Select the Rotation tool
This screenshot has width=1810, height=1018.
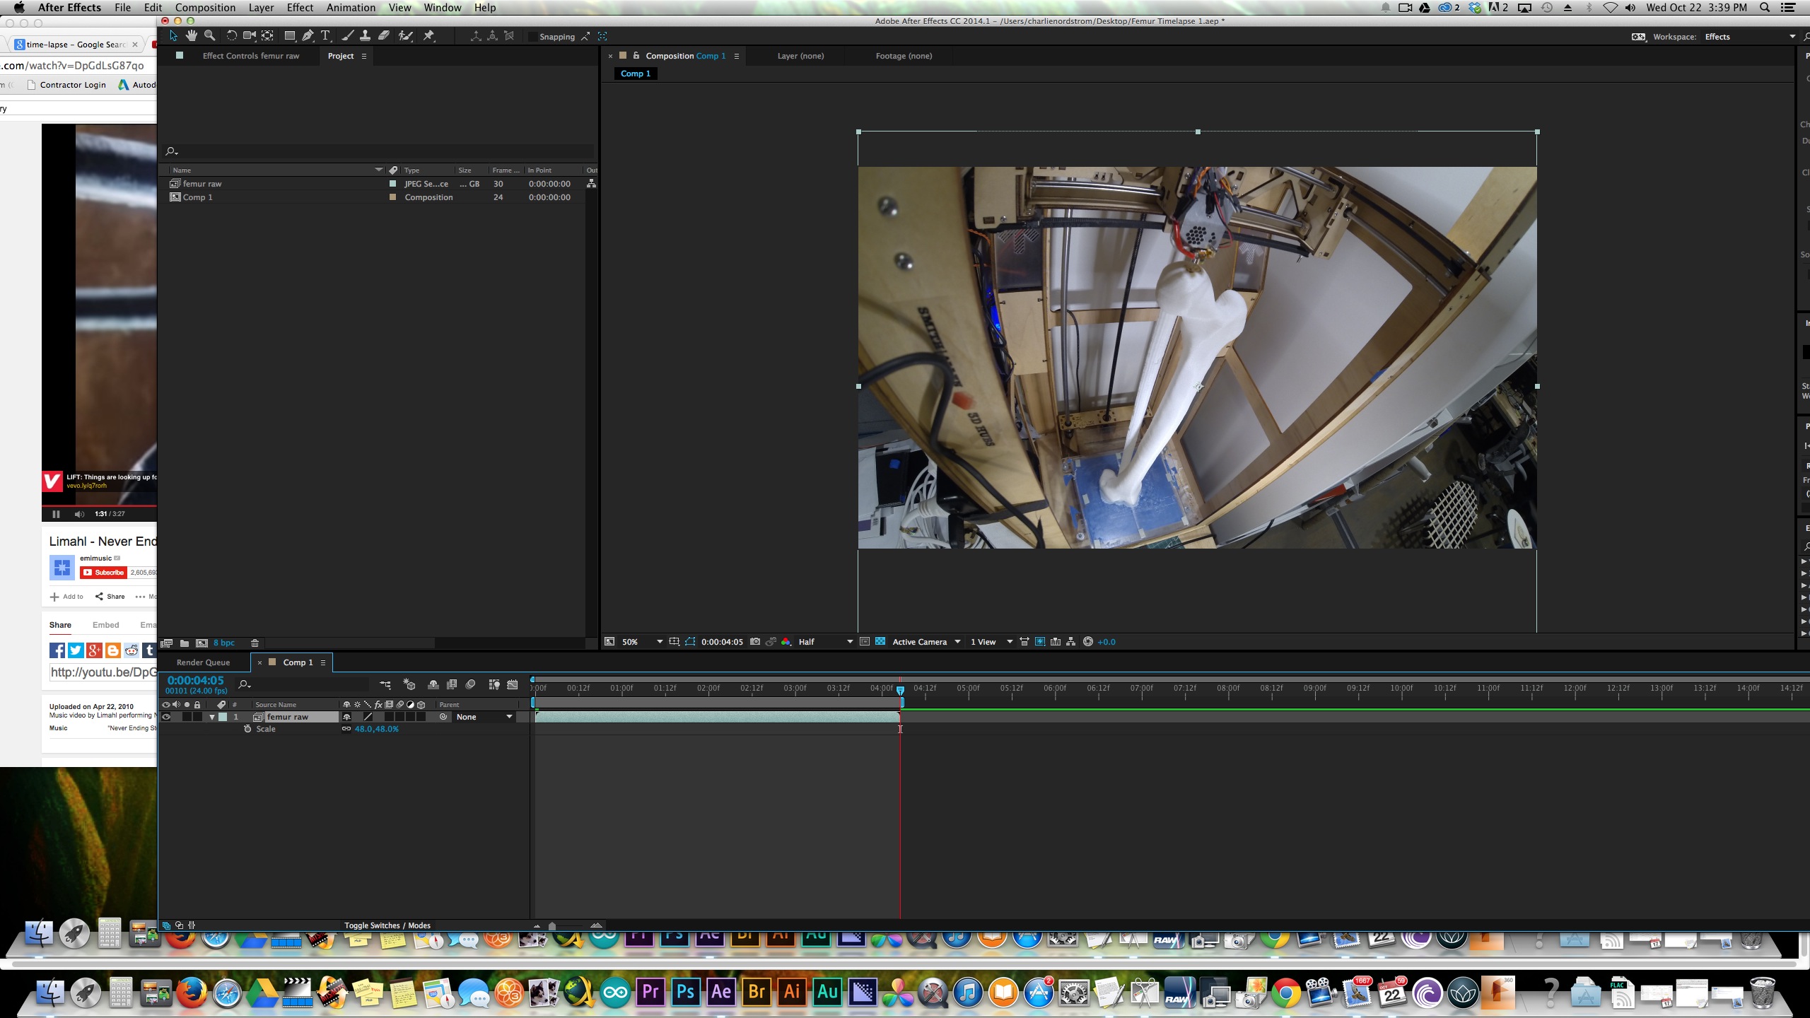[x=232, y=36]
